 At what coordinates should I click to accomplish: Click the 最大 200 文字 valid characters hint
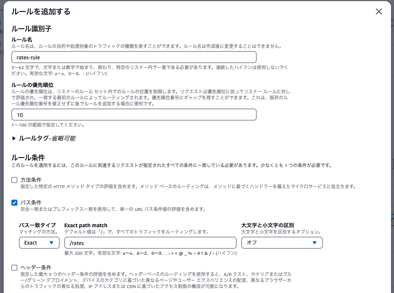point(150,253)
